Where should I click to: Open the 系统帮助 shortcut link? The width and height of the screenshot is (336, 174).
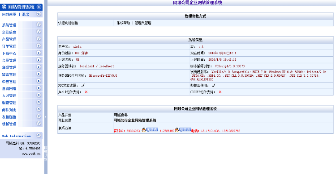coord(123,23)
